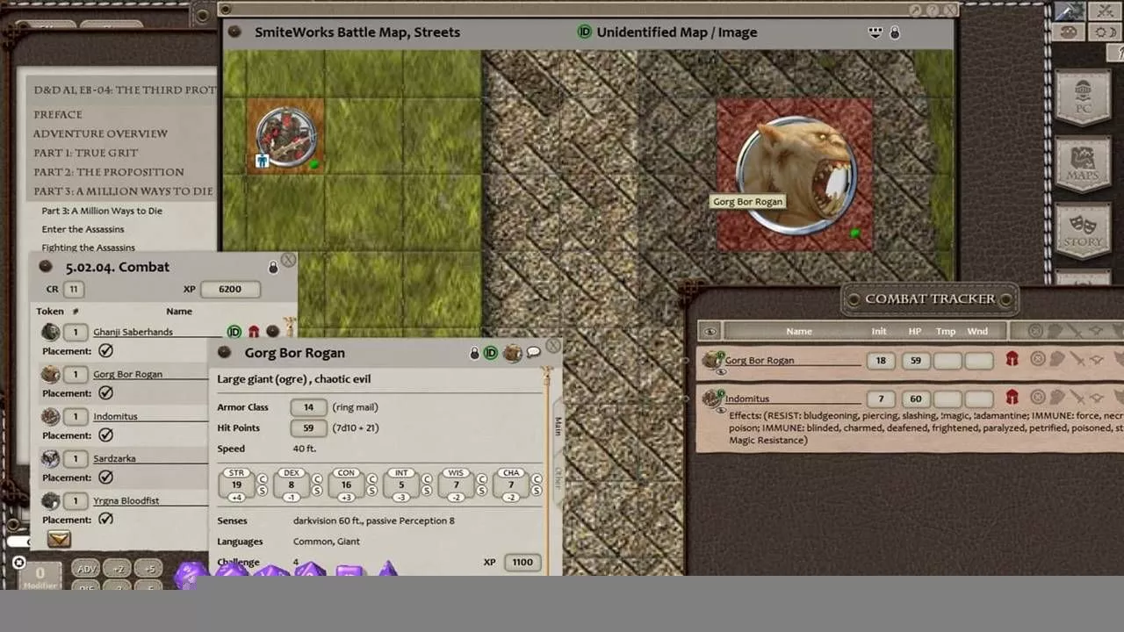
Task: Click the padlock on Gorg Bor Rogan sheet
Action: point(474,353)
